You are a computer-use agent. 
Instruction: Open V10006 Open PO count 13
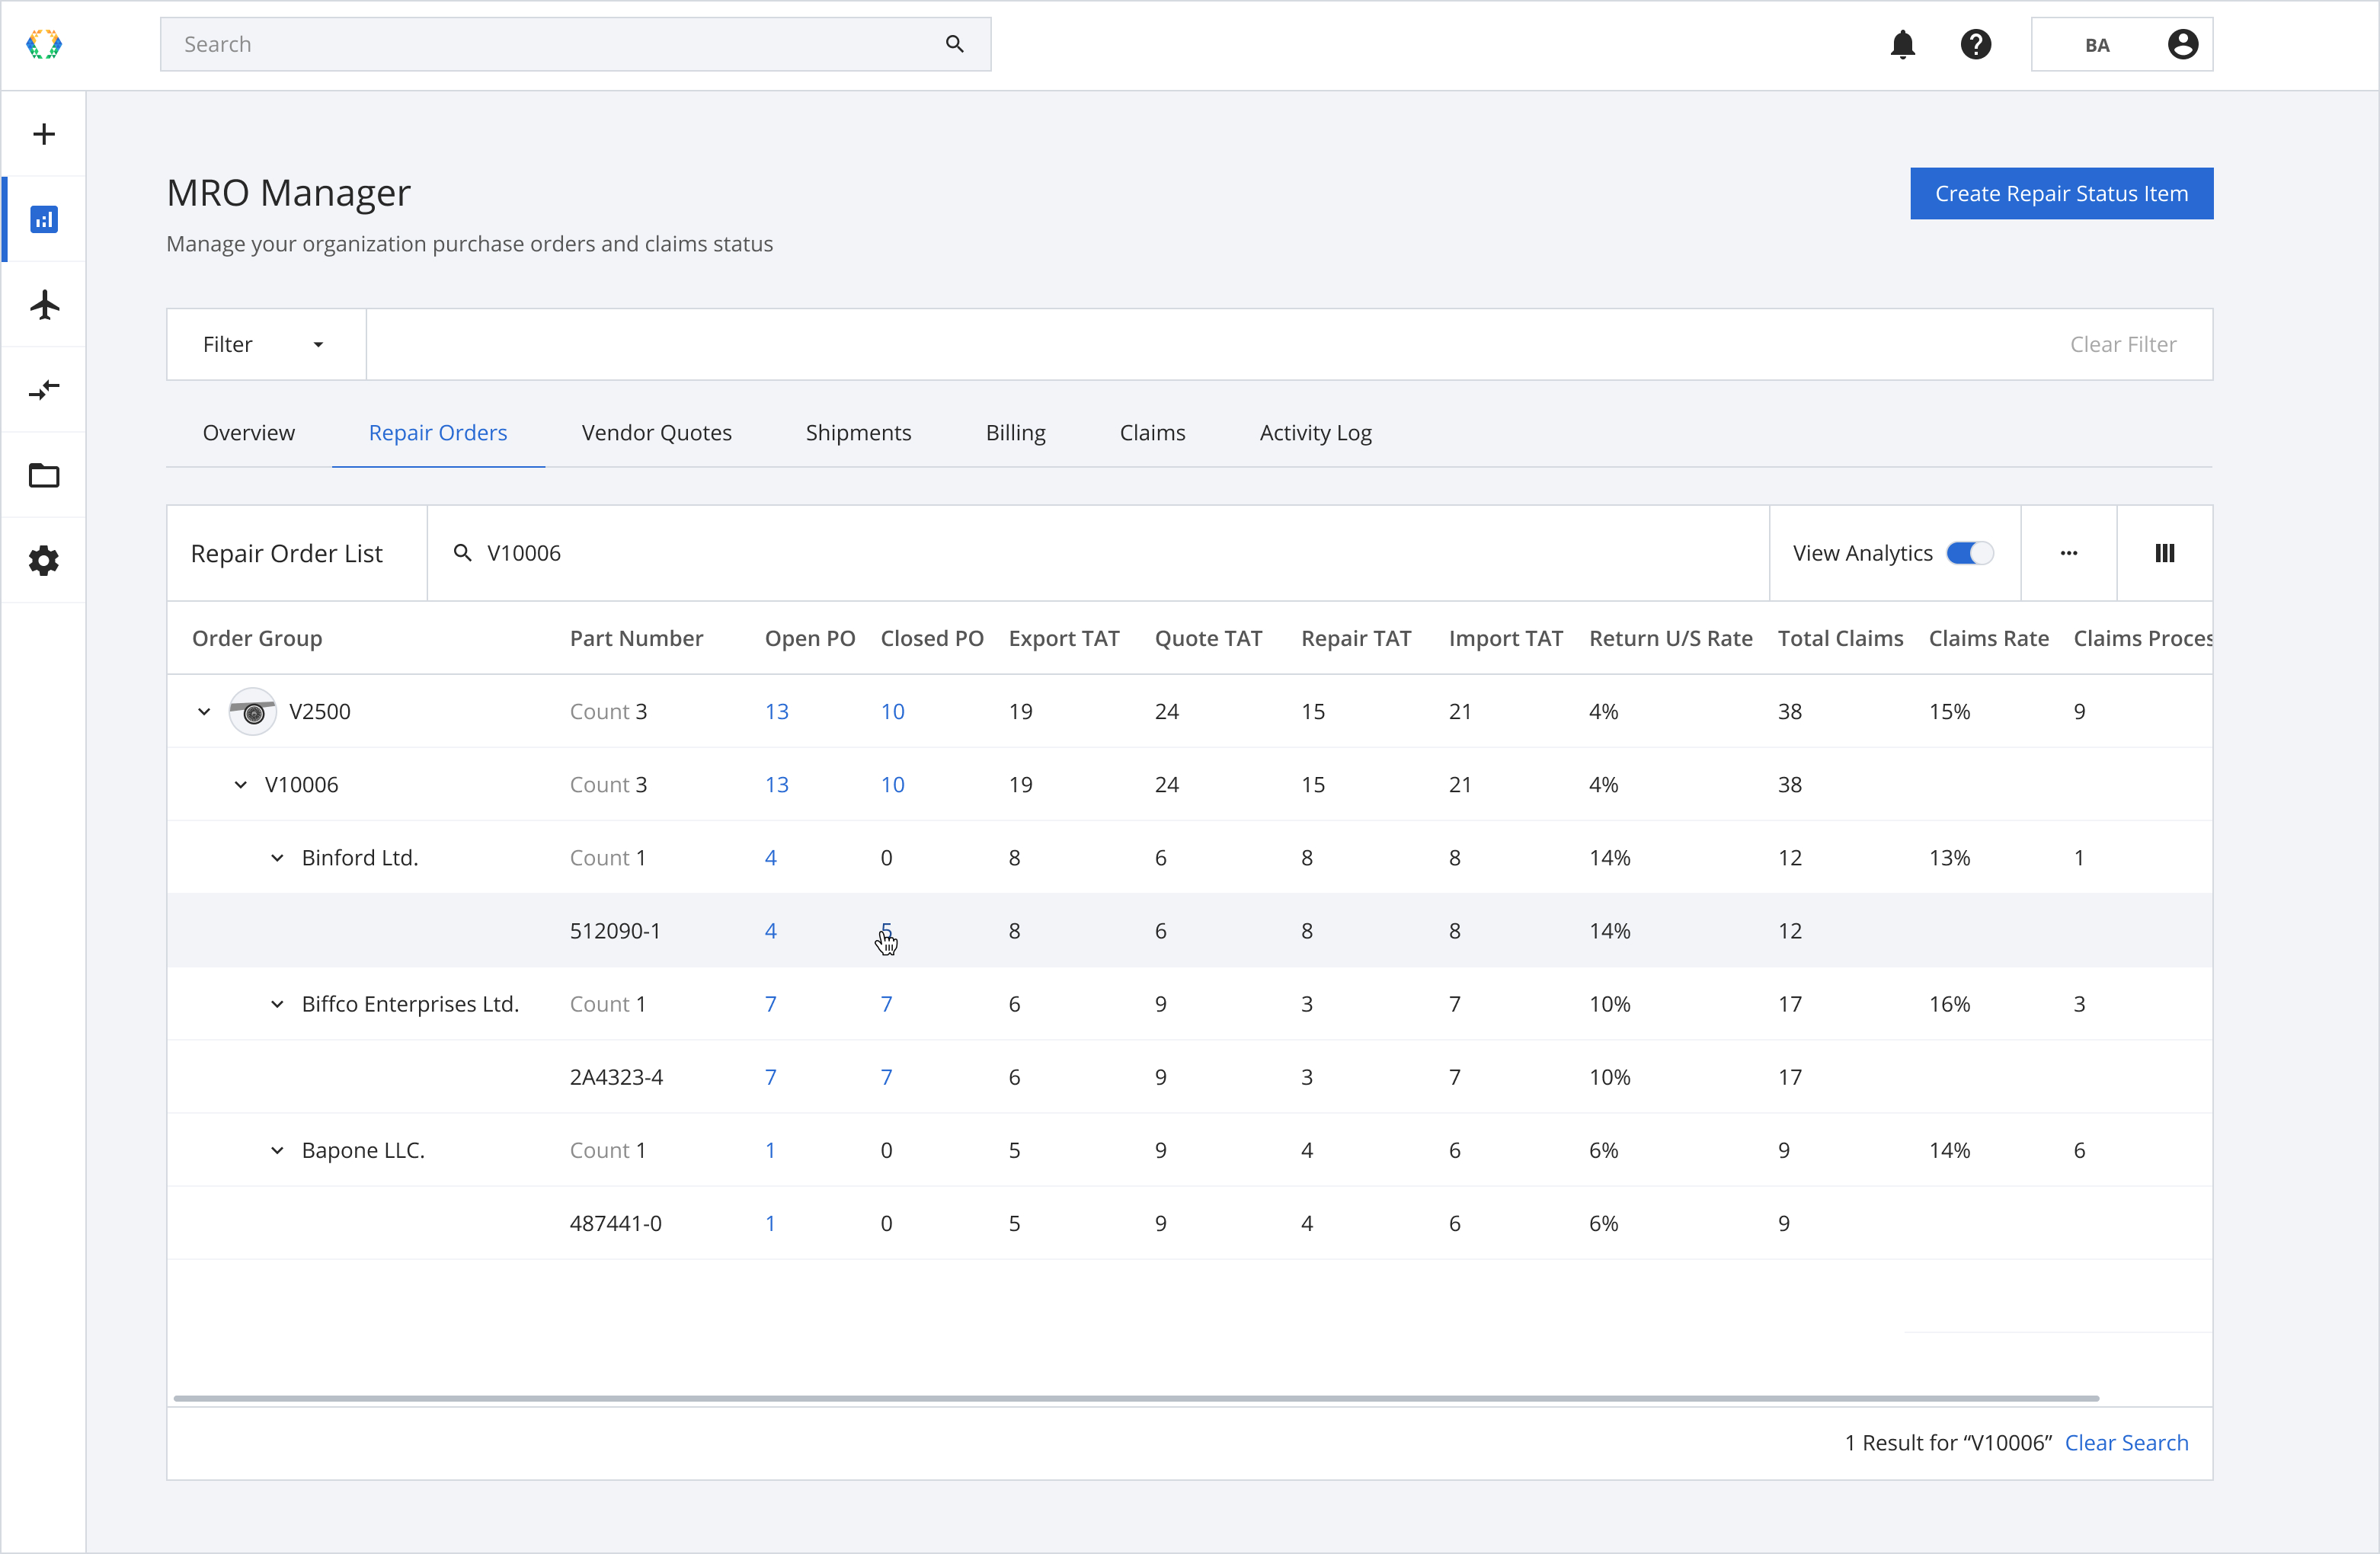(x=776, y=784)
